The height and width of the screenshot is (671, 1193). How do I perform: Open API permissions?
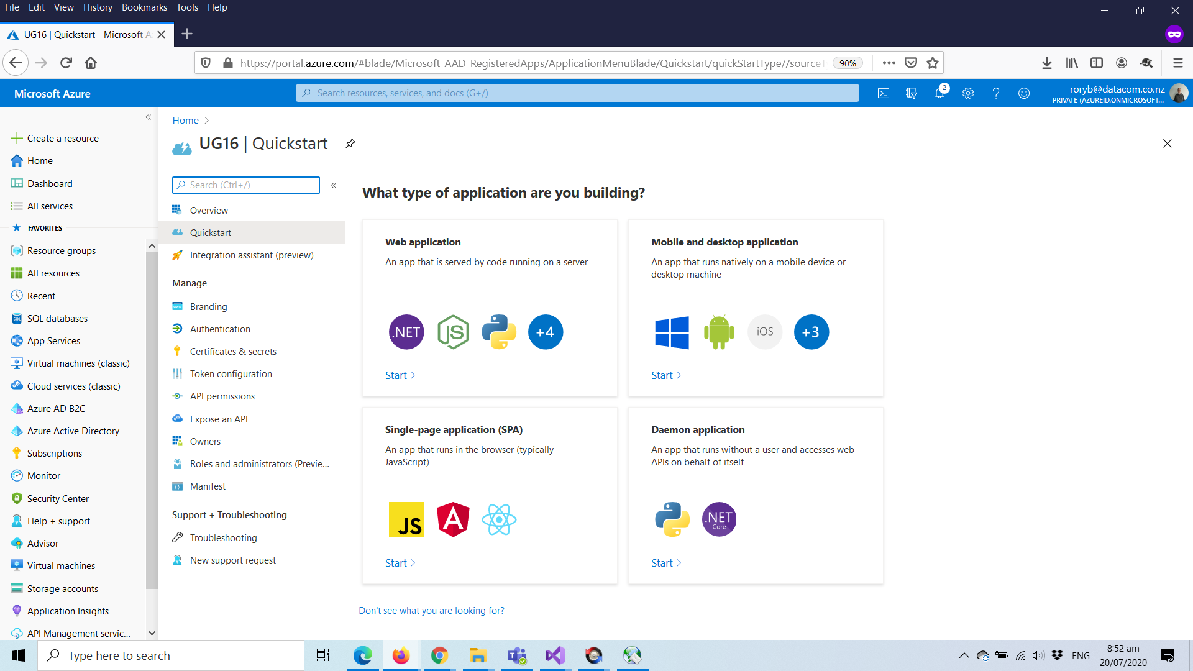[x=222, y=396]
